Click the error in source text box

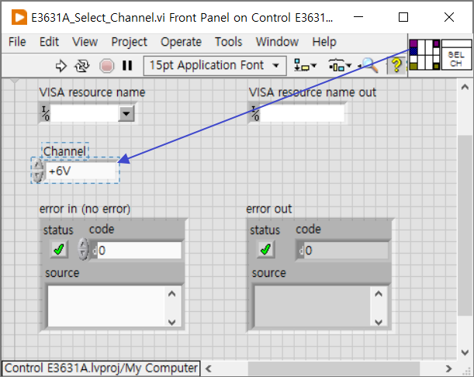(x=106, y=306)
